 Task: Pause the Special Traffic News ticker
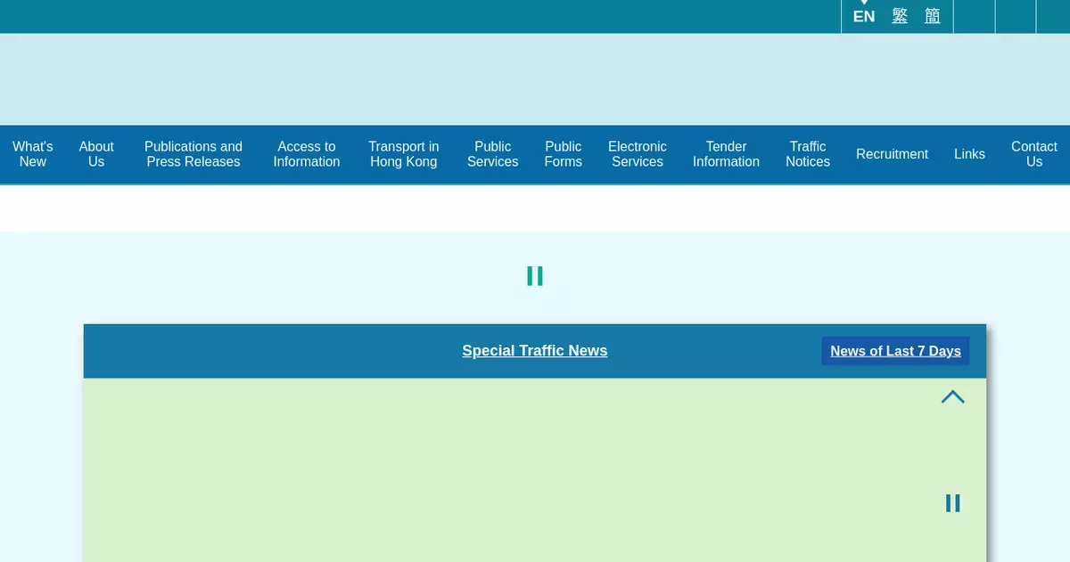952,503
